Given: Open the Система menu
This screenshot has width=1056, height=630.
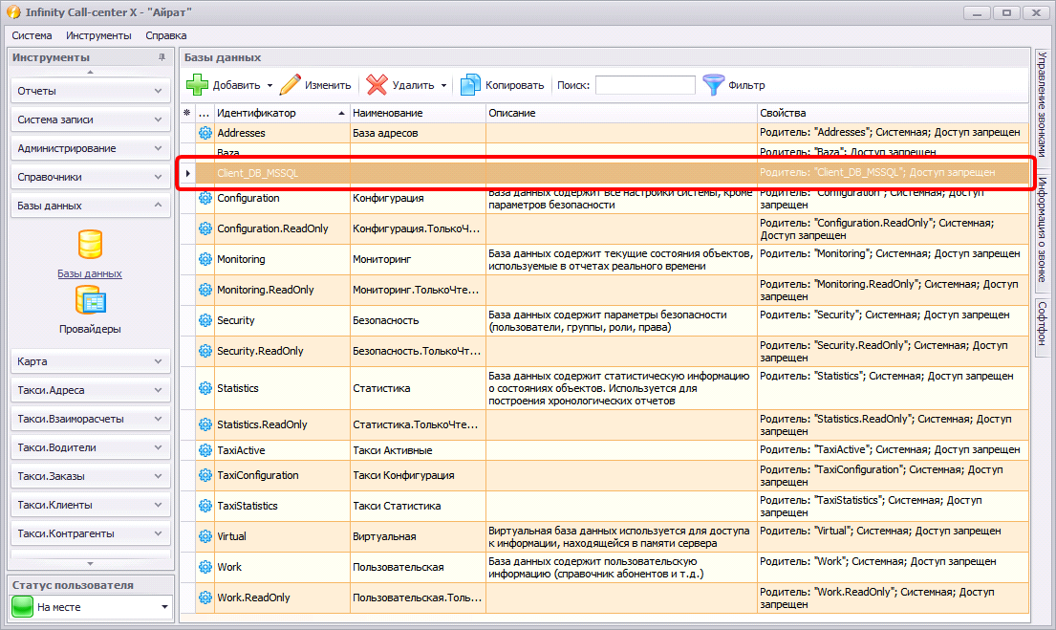Looking at the screenshot, I should (32, 35).
